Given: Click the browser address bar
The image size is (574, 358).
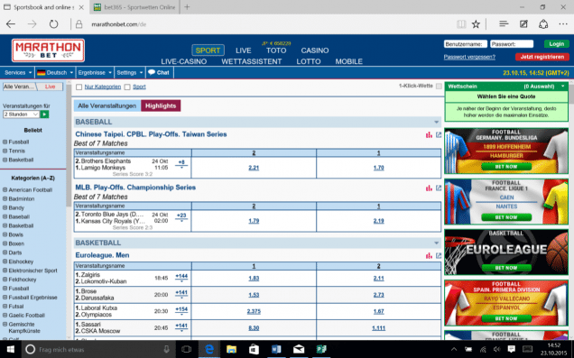Looking at the screenshot, I should 264,24.
